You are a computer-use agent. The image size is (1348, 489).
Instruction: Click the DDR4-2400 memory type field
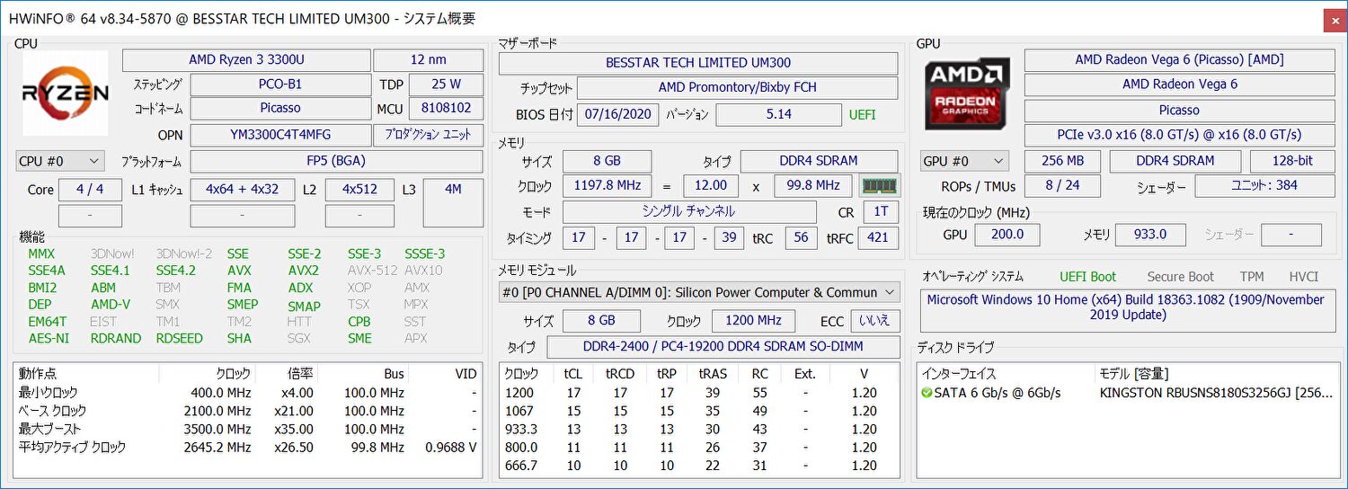[723, 348]
